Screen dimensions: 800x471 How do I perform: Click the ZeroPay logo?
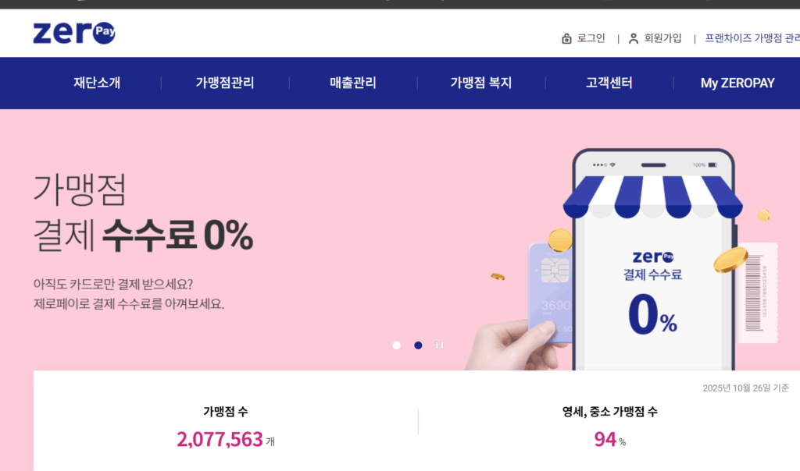(74, 33)
